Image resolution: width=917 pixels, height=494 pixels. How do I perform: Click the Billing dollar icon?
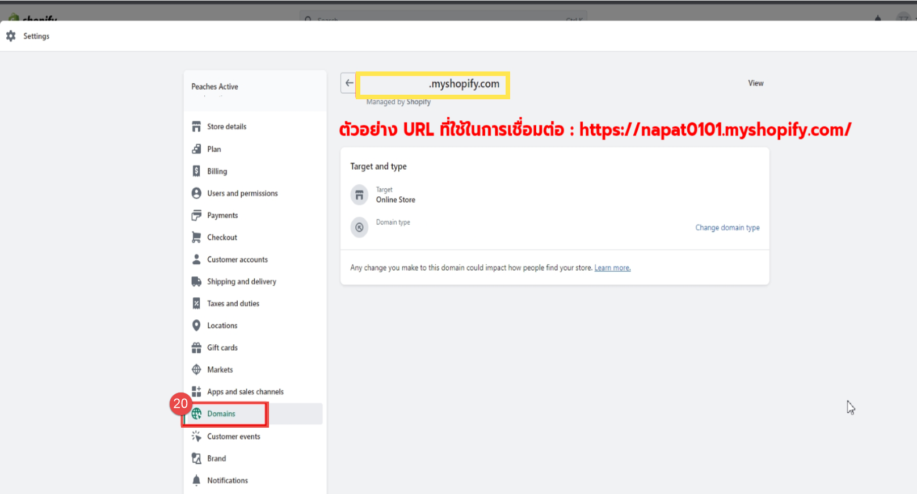pos(196,171)
